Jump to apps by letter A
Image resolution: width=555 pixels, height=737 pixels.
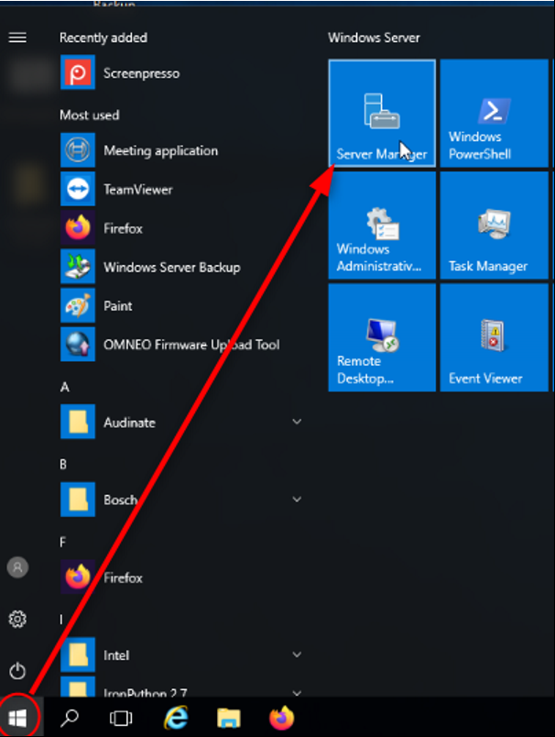[x=65, y=388]
